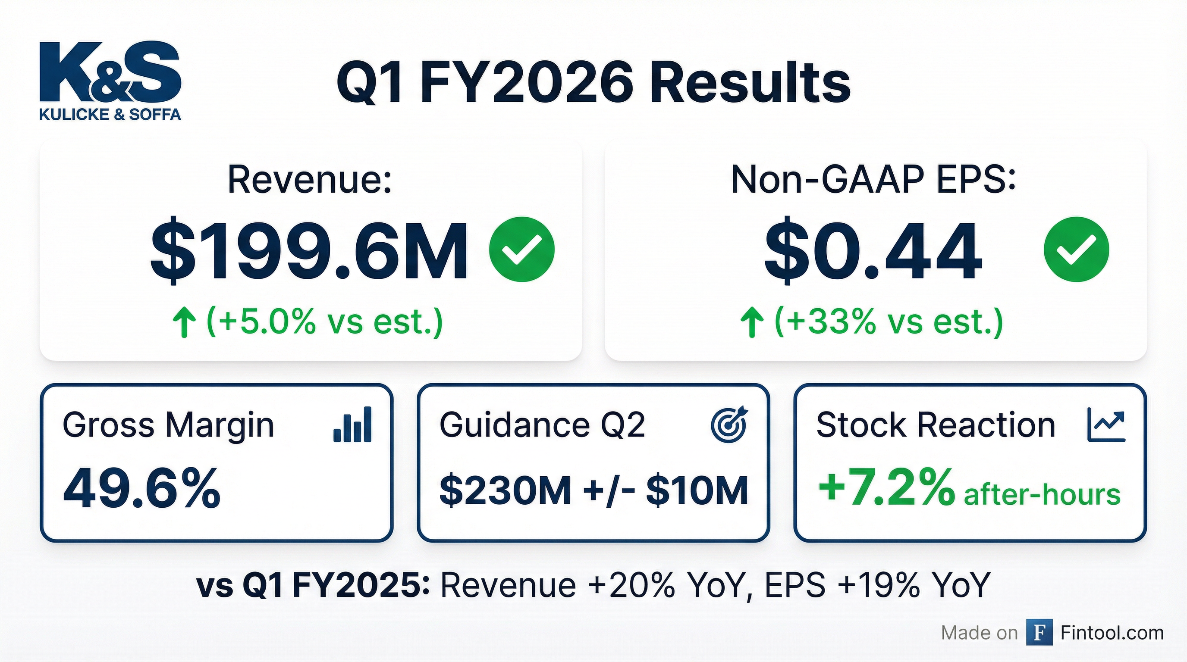Viewport: 1187px width, 662px height.
Task: Click the target icon in Guidance Q2
Action: tap(729, 425)
